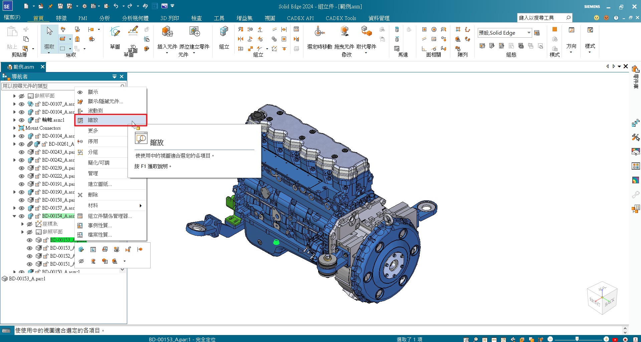Click the zoom in plus button

click(606, 339)
